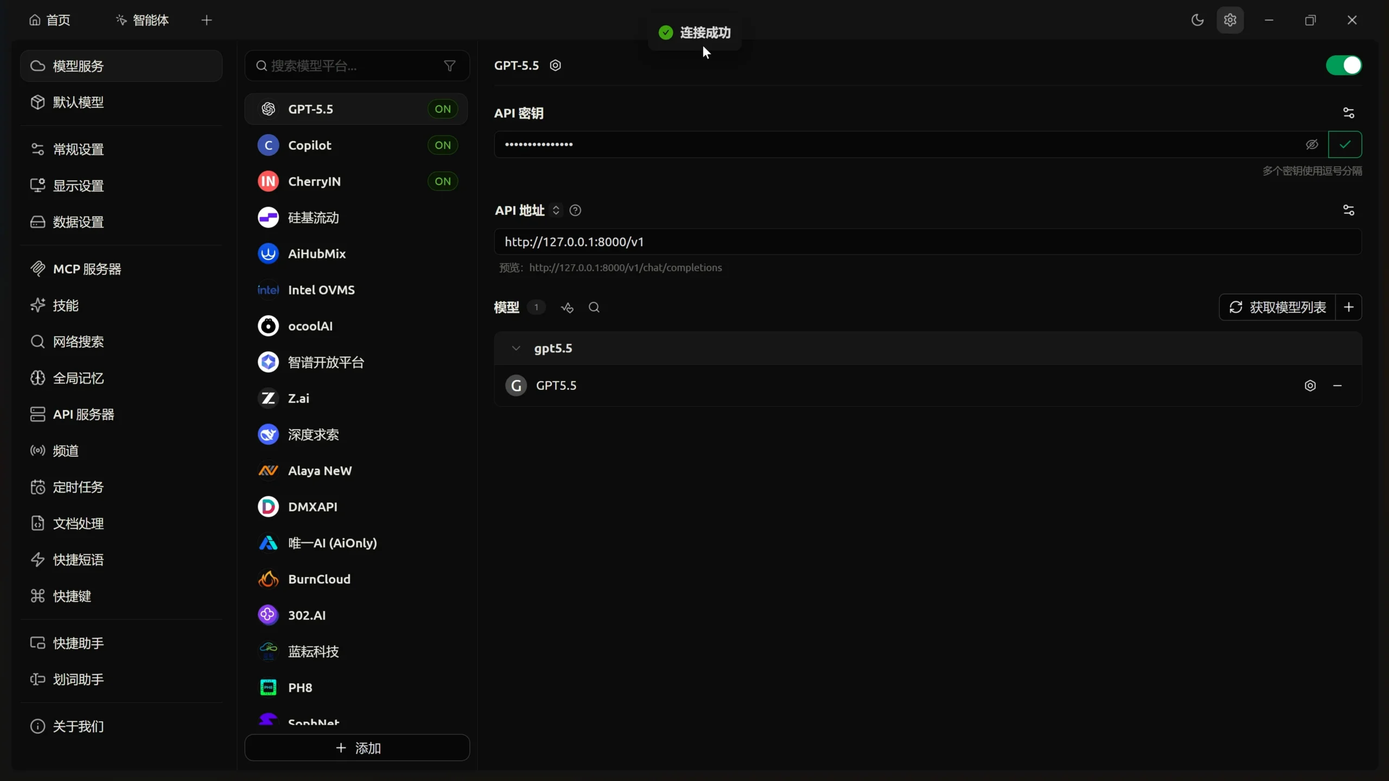This screenshot has width=1389, height=781.
Task: Select BurnCloud provider
Action: [x=356, y=579]
